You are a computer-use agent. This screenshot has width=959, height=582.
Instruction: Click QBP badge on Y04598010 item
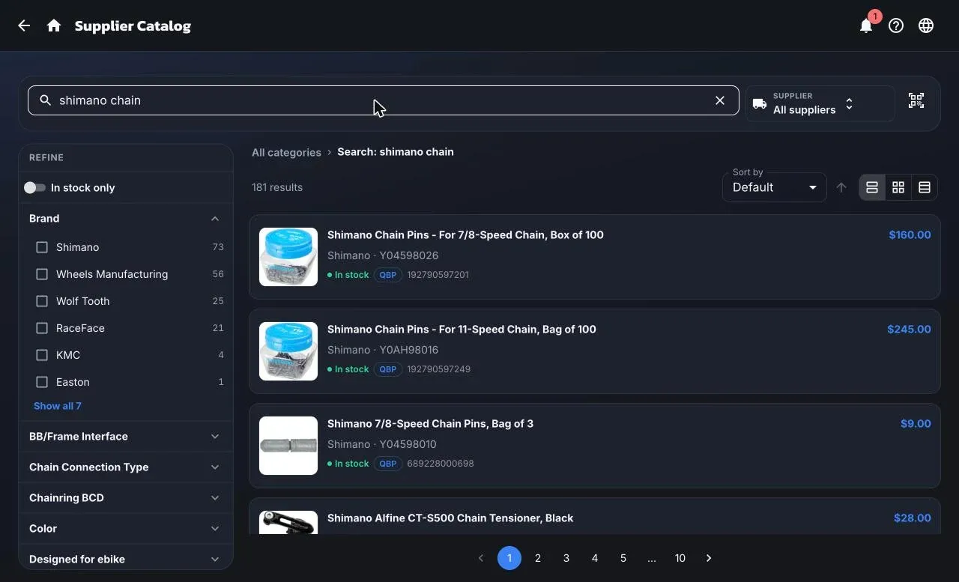387,464
